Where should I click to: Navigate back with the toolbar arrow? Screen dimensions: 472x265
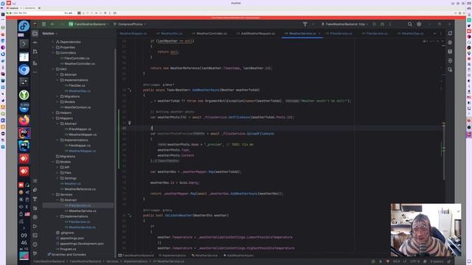click(52, 24)
